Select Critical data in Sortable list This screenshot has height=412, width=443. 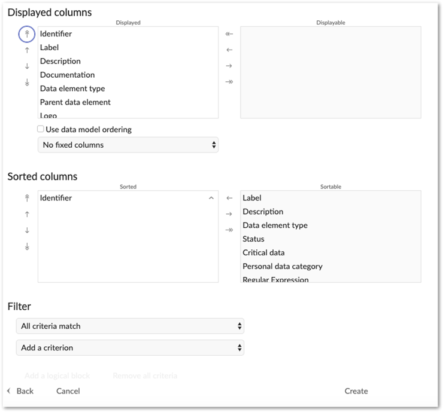263,253
